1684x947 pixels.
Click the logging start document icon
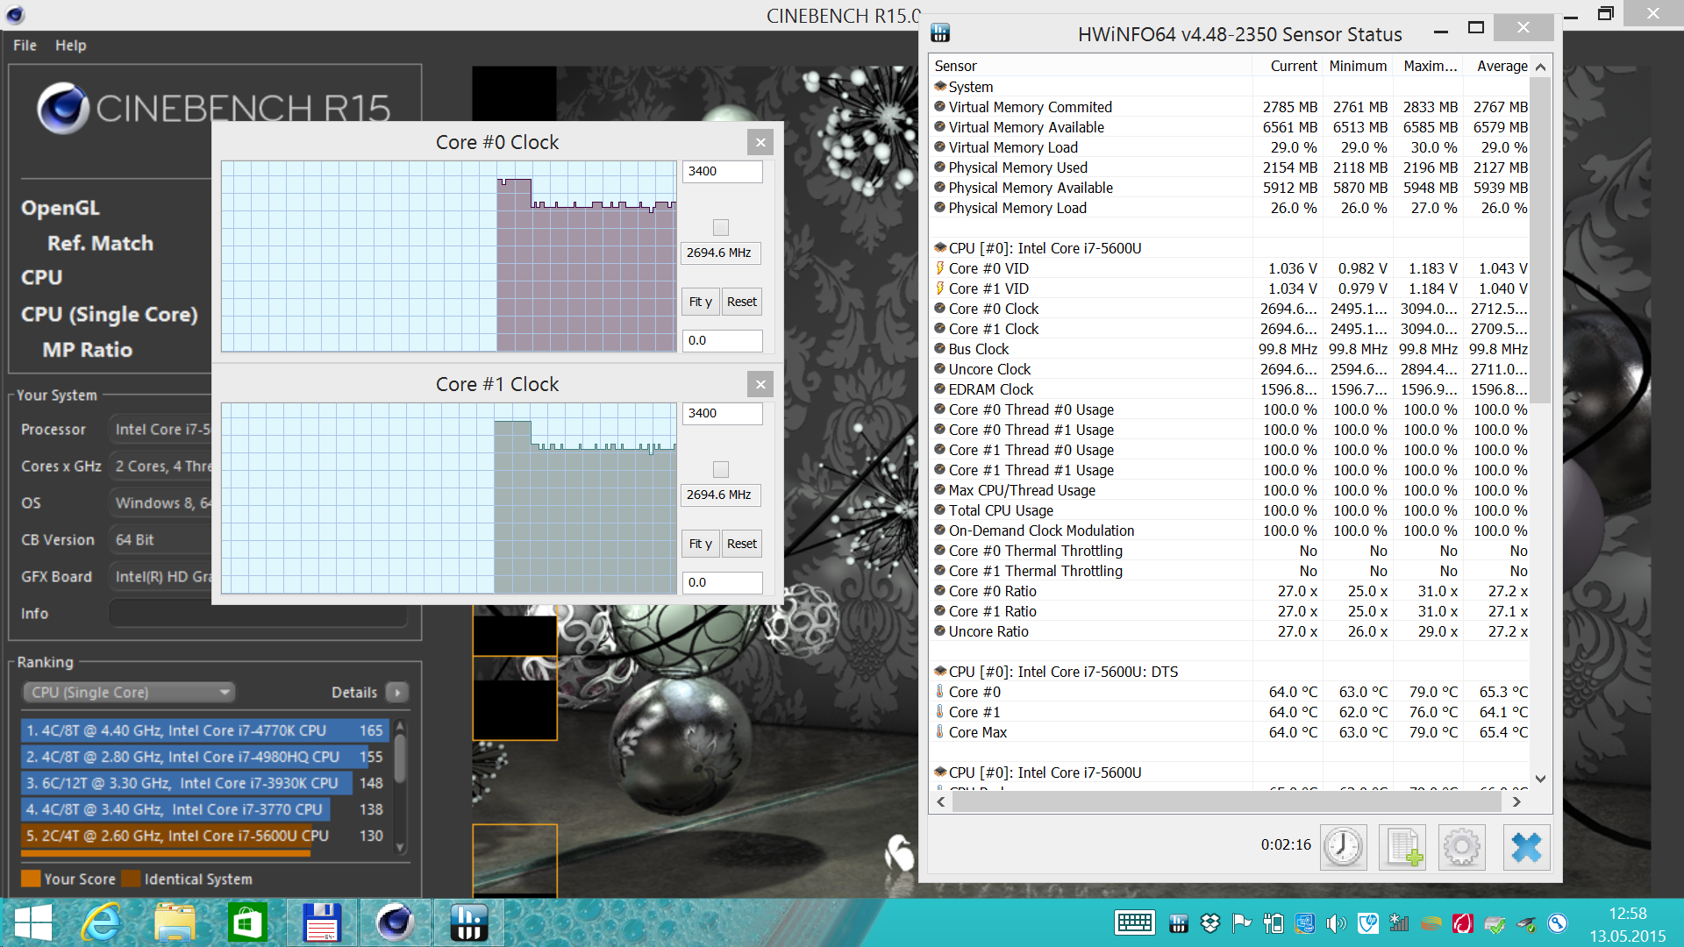[x=1402, y=847]
